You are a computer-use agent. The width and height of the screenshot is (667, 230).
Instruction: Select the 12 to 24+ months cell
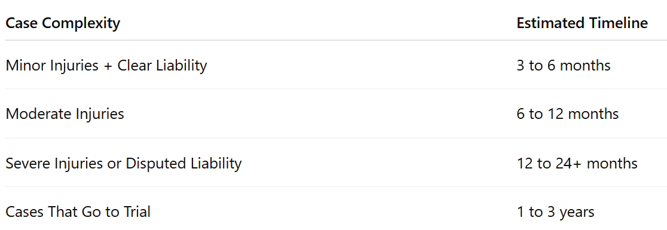click(x=577, y=163)
